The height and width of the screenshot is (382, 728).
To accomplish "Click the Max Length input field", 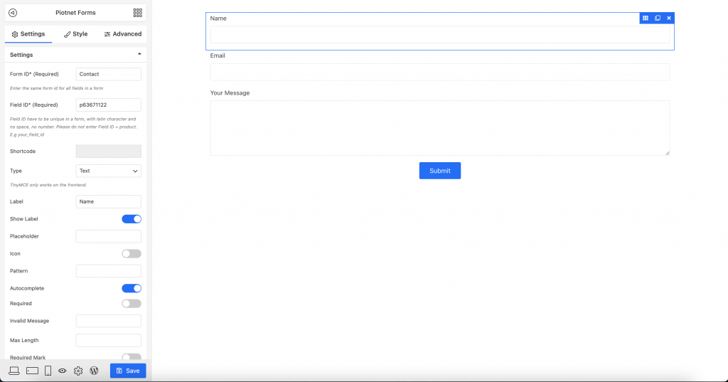I will coord(109,340).
